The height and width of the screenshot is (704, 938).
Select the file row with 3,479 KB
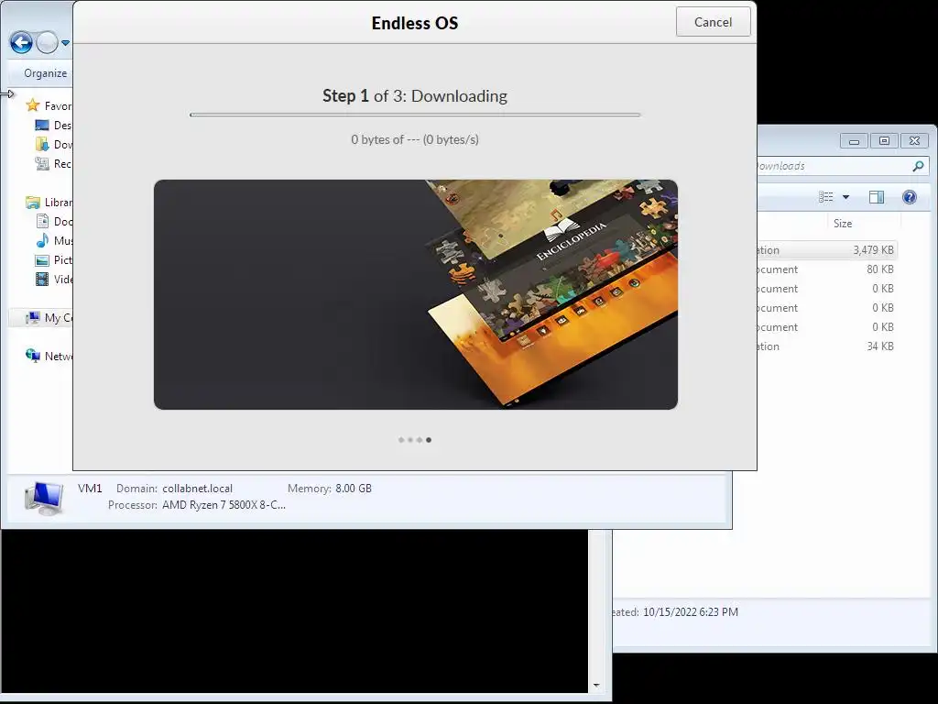click(x=827, y=250)
